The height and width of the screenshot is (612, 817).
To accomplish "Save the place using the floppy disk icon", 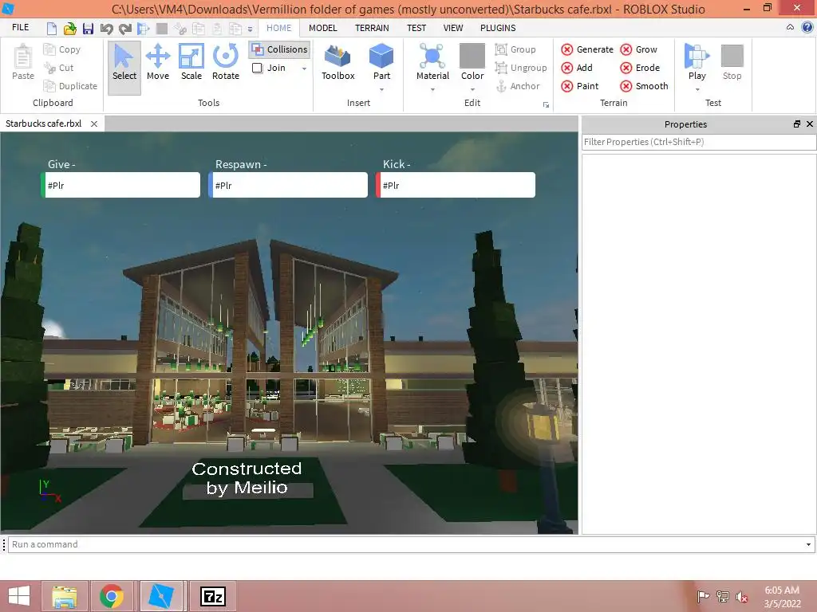I will tap(88, 28).
